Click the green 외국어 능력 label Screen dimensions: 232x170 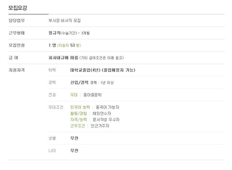pos(80,107)
